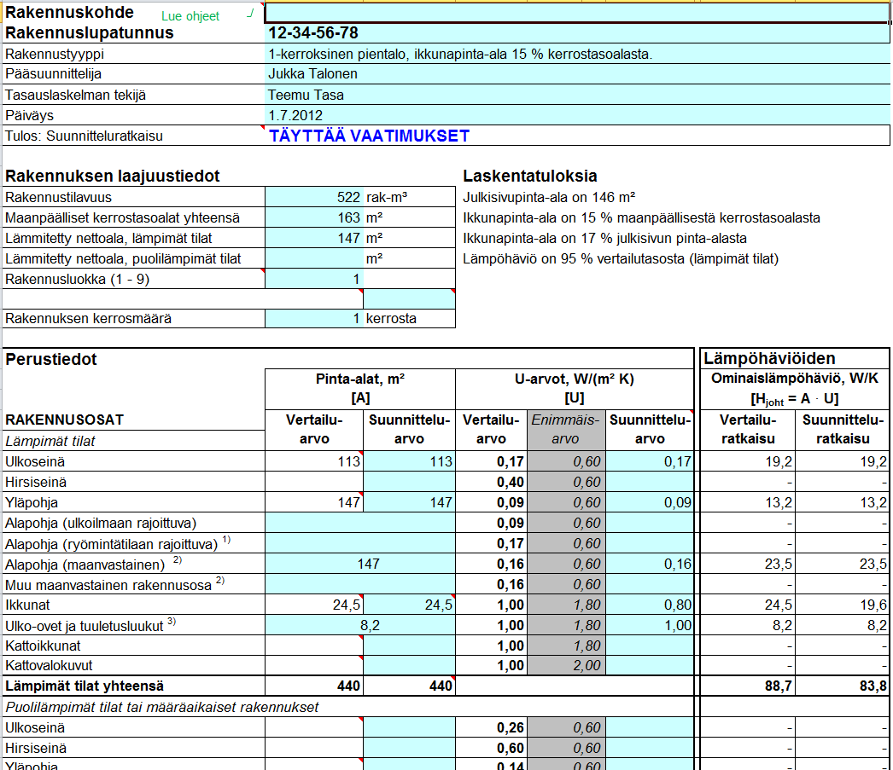Click the Ikkunat enimmäisarvo 1,80 cell
The image size is (893, 770).
pos(566,605)
